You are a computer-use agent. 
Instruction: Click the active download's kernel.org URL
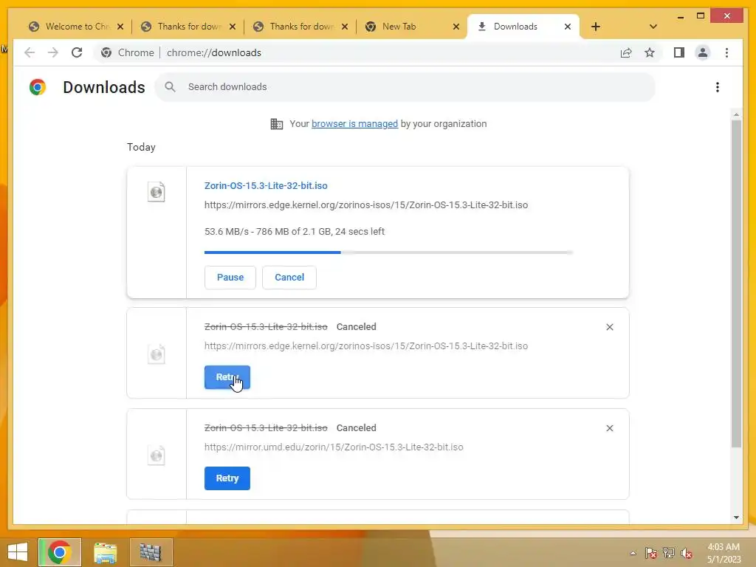coord(366,205)
